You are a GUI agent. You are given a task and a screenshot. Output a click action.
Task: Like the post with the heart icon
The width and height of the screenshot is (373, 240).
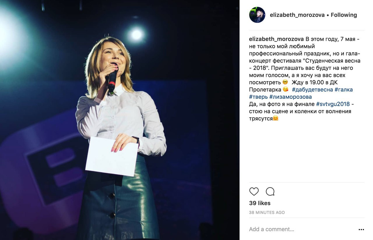254,191
